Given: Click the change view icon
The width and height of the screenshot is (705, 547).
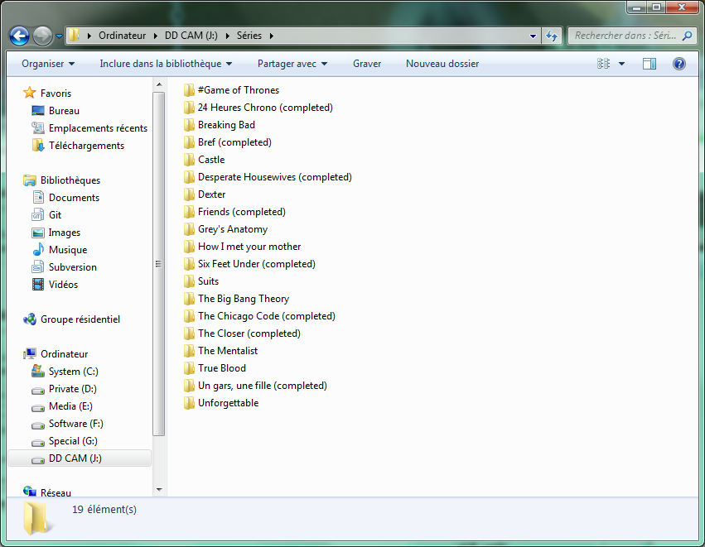Looking at the screenshot, I should tap(604, 64).
